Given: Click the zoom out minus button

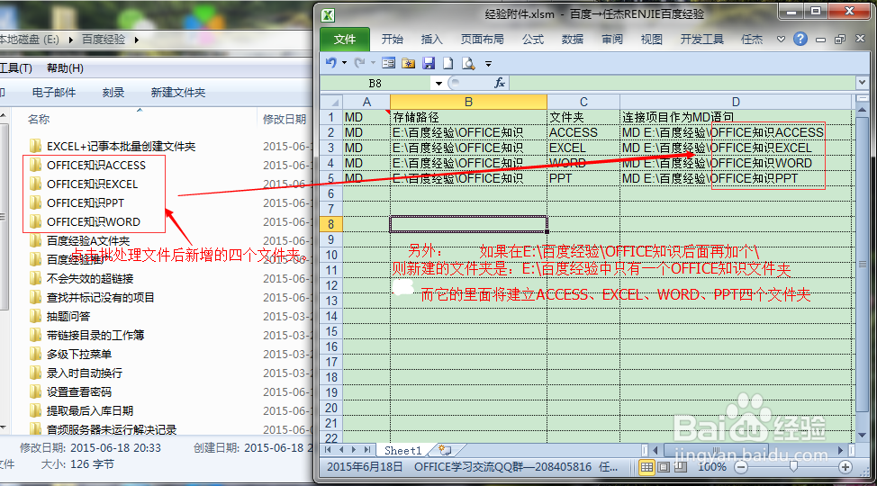Looking at the screenshot, I should pos(741,467).
